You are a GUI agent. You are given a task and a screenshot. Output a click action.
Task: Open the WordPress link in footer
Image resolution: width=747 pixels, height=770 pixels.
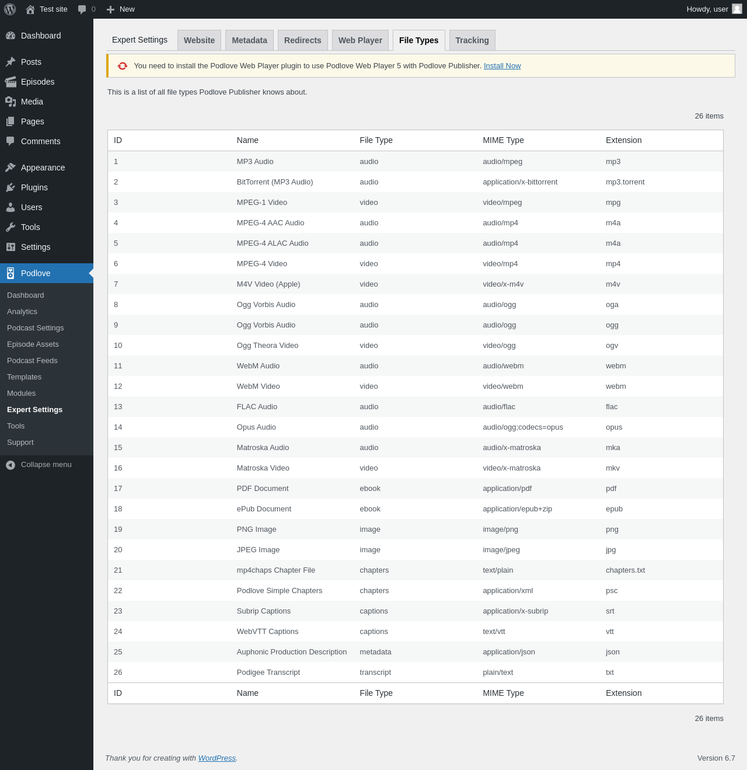click(217, 758)
